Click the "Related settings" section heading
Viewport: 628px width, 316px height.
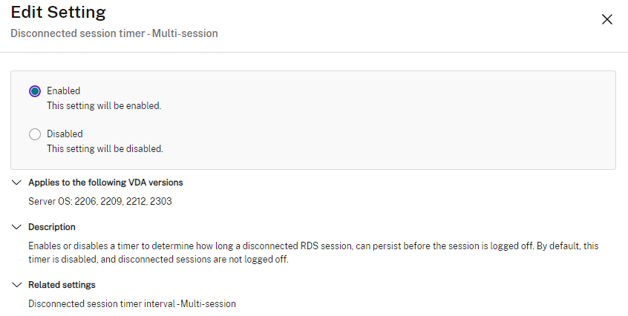62,285
